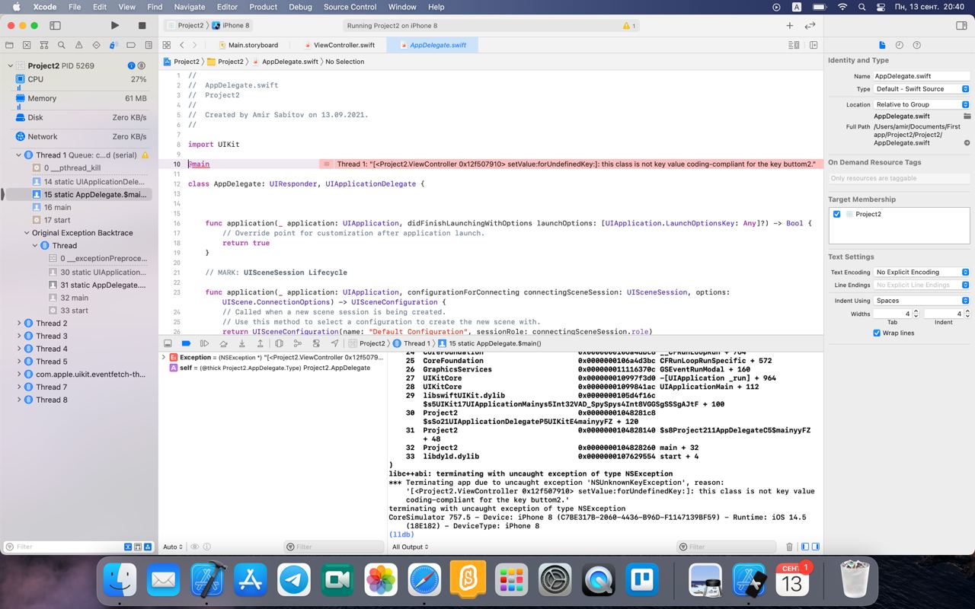Open the Auto variables scope dropdown

tap(173, 547)
